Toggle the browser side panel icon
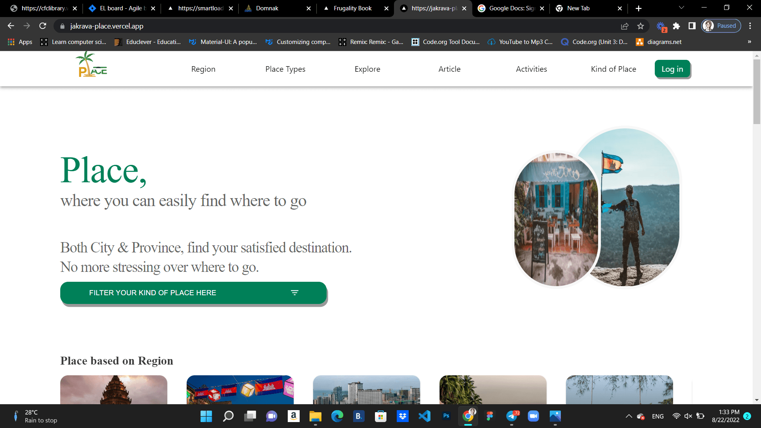 pyautogui.click(x=692, y=26)
